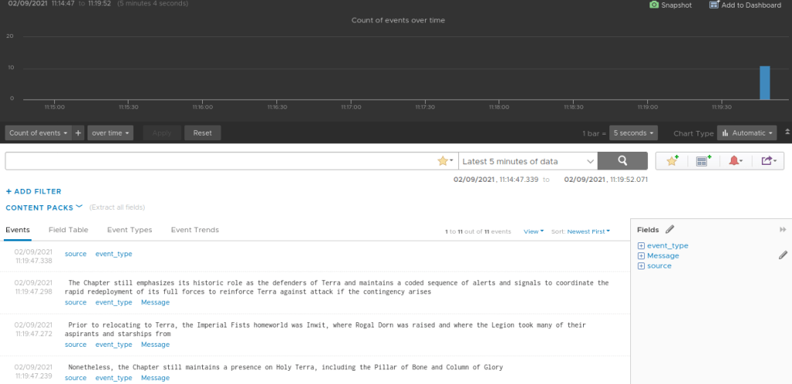
Task: Switch to the Field Table tab
Action: tap(68, 230)
